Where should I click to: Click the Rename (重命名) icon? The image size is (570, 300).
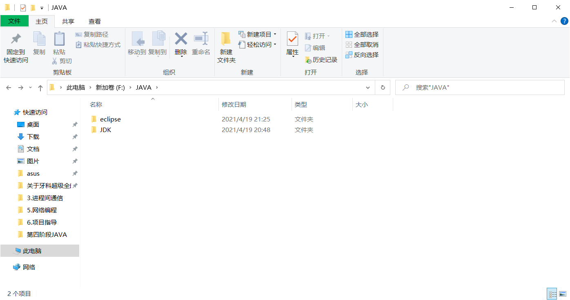[x=201, y=42]
